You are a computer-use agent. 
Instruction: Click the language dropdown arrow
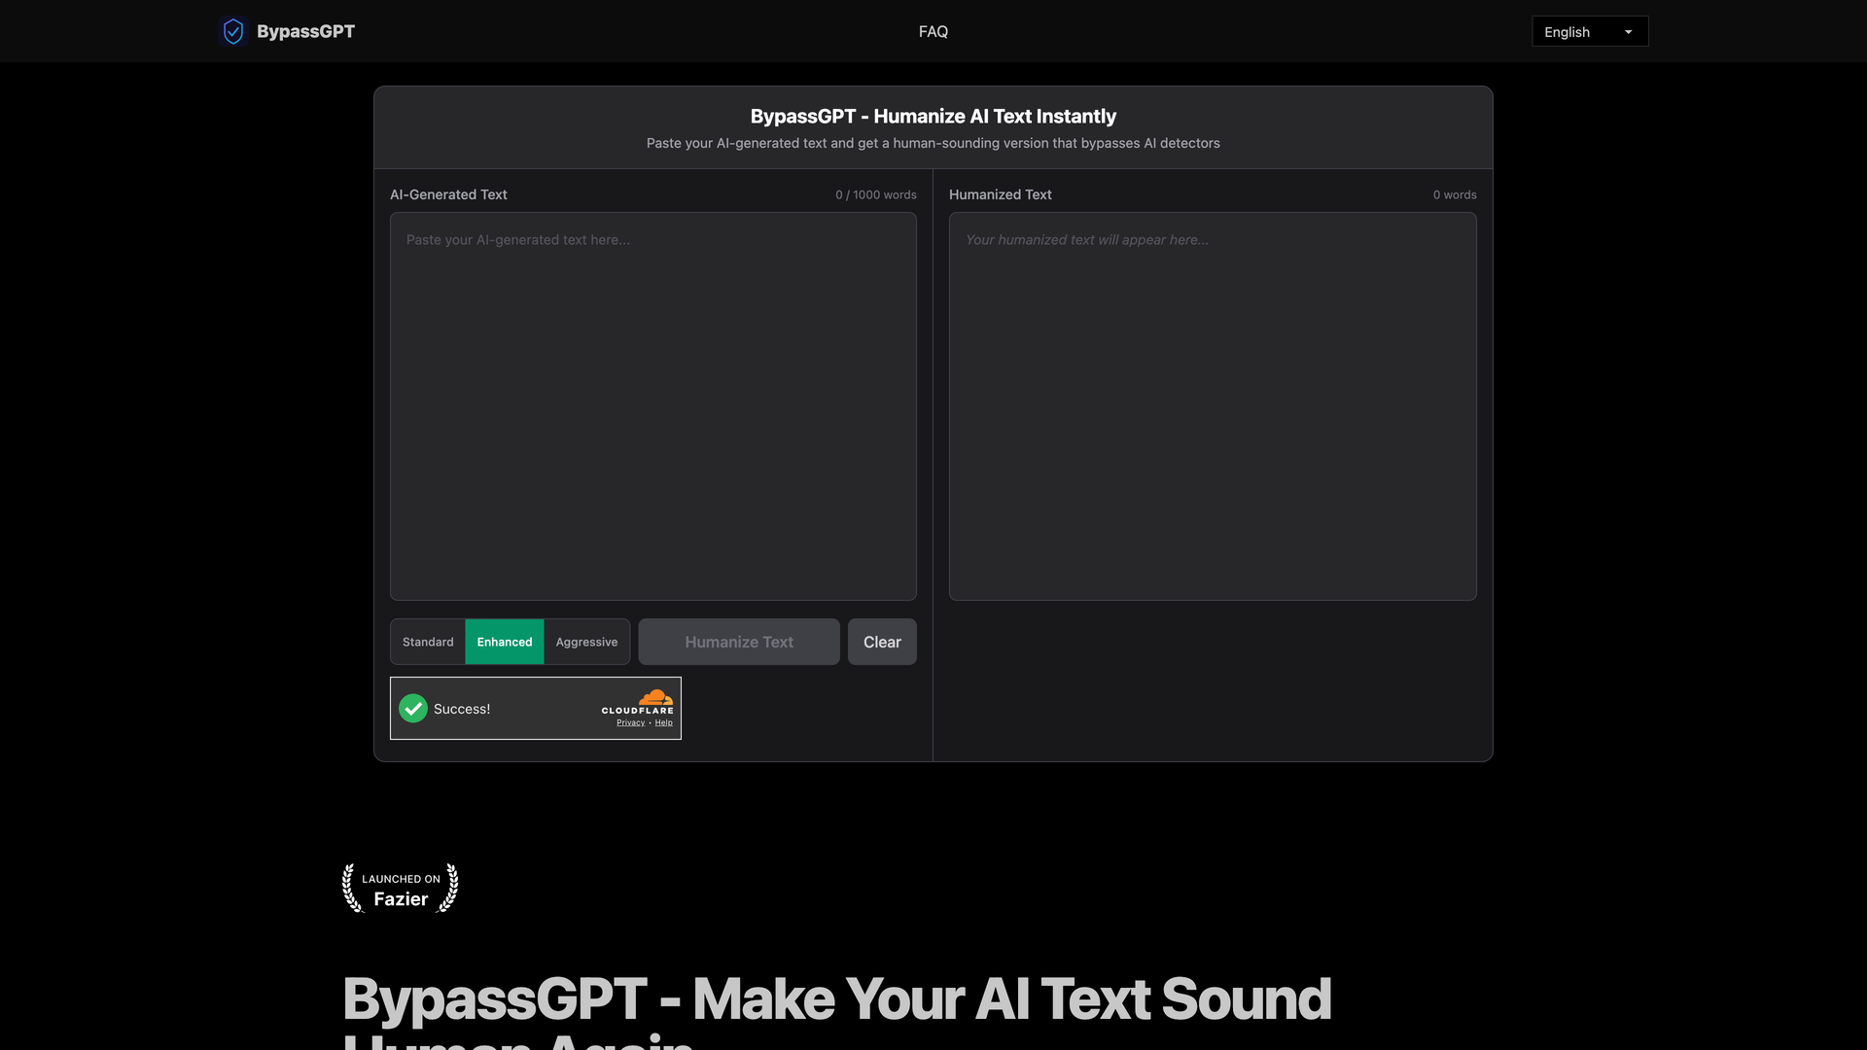point(1628,32)
